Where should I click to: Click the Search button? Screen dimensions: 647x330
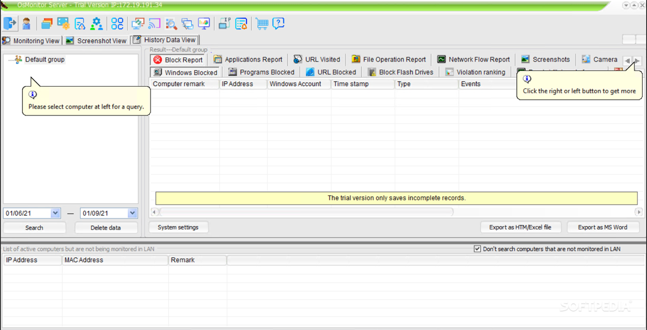34,228
